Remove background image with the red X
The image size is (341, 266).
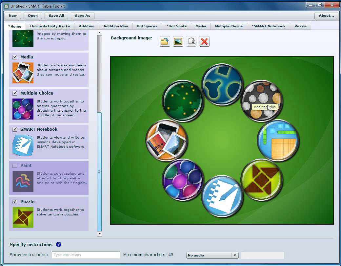[204, 41]
